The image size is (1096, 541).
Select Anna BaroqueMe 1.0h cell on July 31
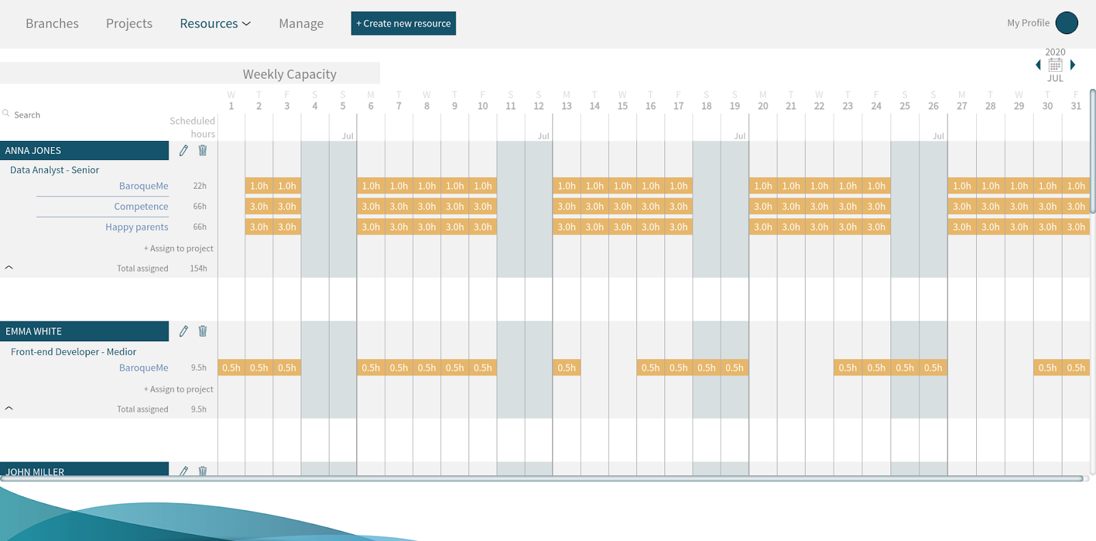(1075, 186)
